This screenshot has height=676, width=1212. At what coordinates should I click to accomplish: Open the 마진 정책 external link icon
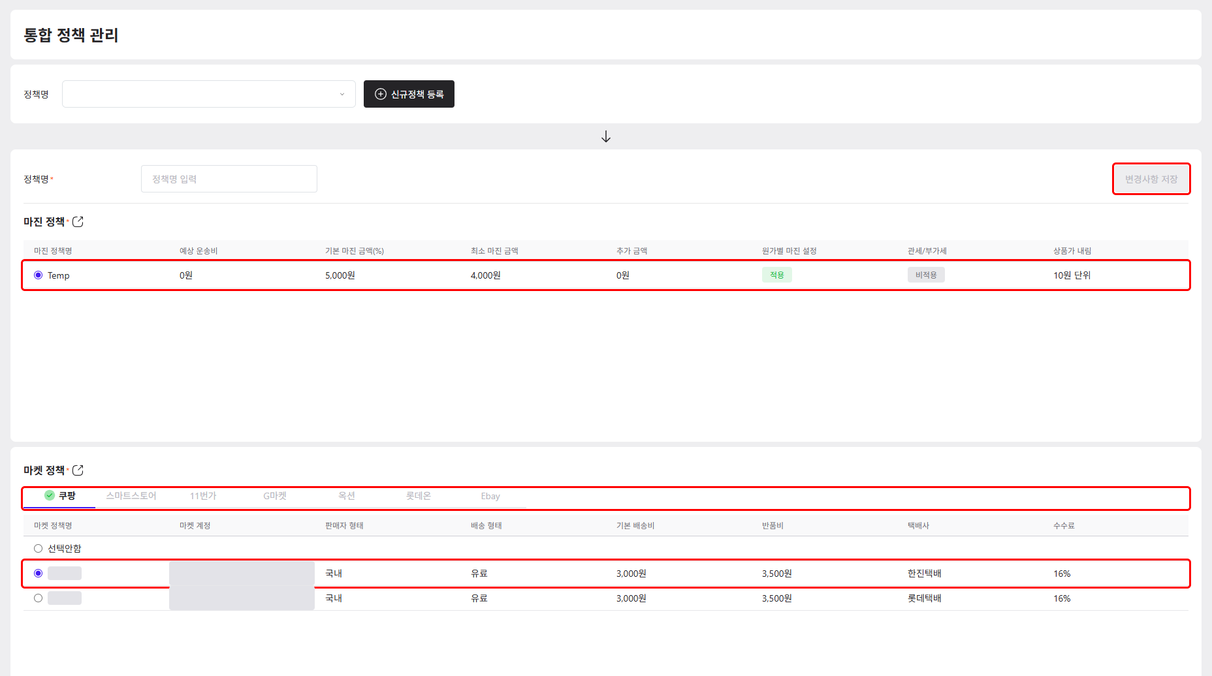click(78, 222)
